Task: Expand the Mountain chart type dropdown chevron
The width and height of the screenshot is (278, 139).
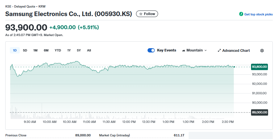Action: point(206,50)
